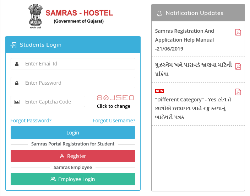Click the Government of Gujarat emblem logo
The width and height of the screenshot is (250, 196).
point(36,16)
